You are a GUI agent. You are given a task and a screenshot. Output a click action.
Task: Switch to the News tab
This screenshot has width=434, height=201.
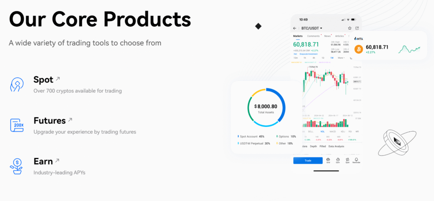328,36
